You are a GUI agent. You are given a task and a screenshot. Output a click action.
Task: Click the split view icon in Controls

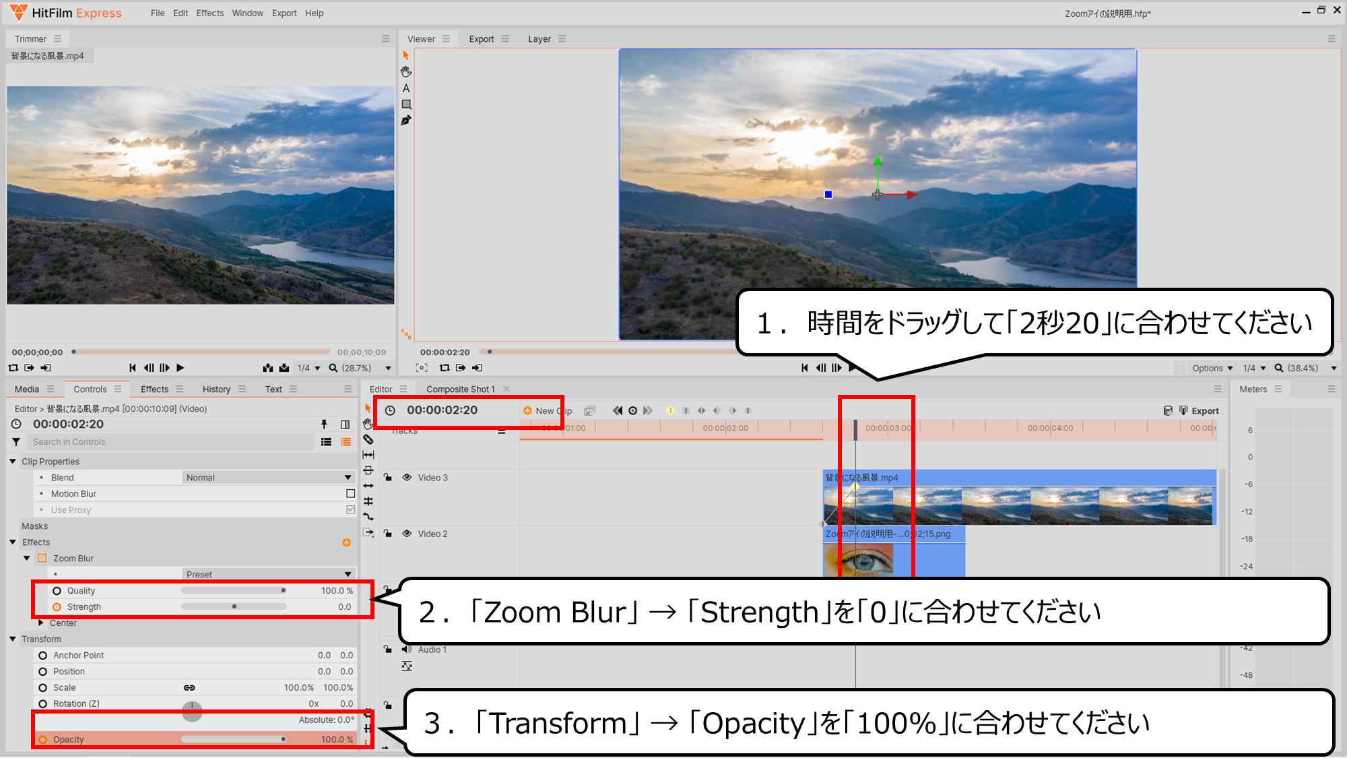tap(346, 424)
